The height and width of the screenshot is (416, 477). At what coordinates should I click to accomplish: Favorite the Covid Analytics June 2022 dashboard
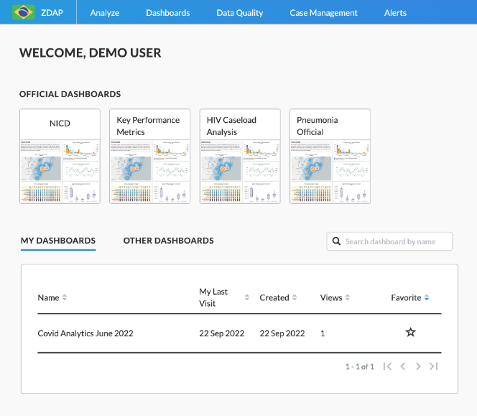(410, 333)
